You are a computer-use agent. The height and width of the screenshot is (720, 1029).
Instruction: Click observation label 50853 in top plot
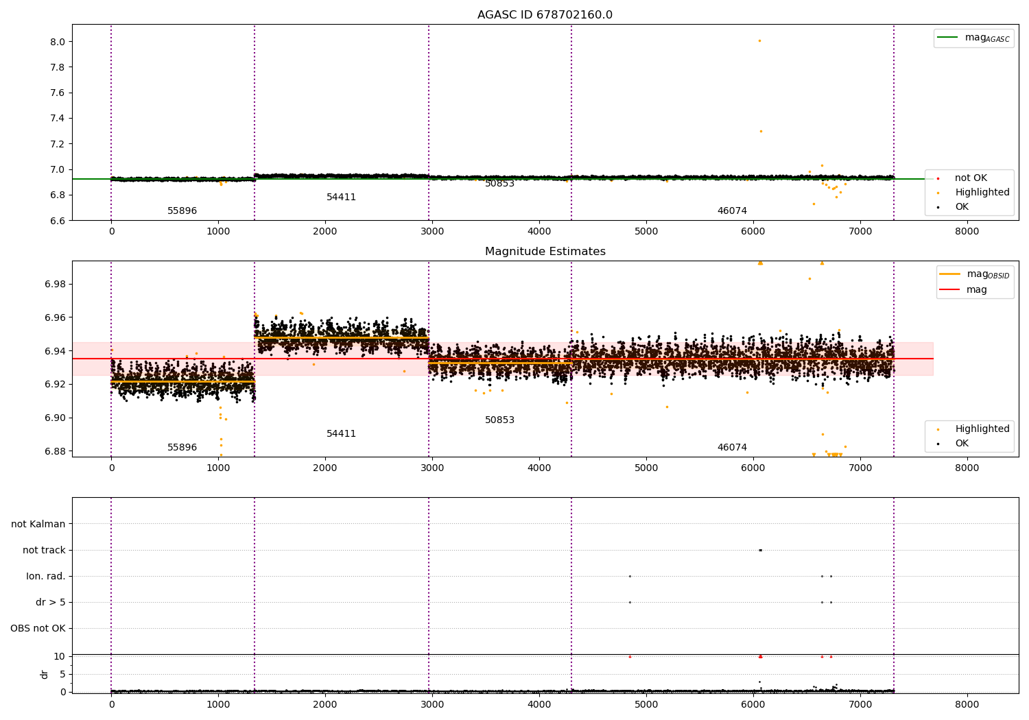click(x=499, y=184)
